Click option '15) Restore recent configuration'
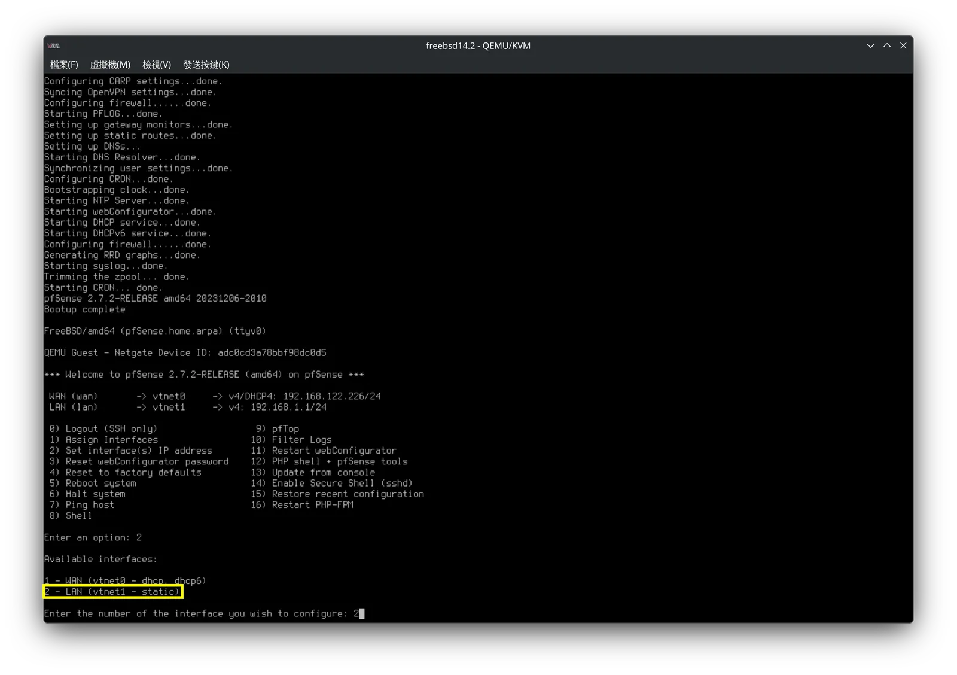This screenshot has height=675, width=957. (337, 494)
